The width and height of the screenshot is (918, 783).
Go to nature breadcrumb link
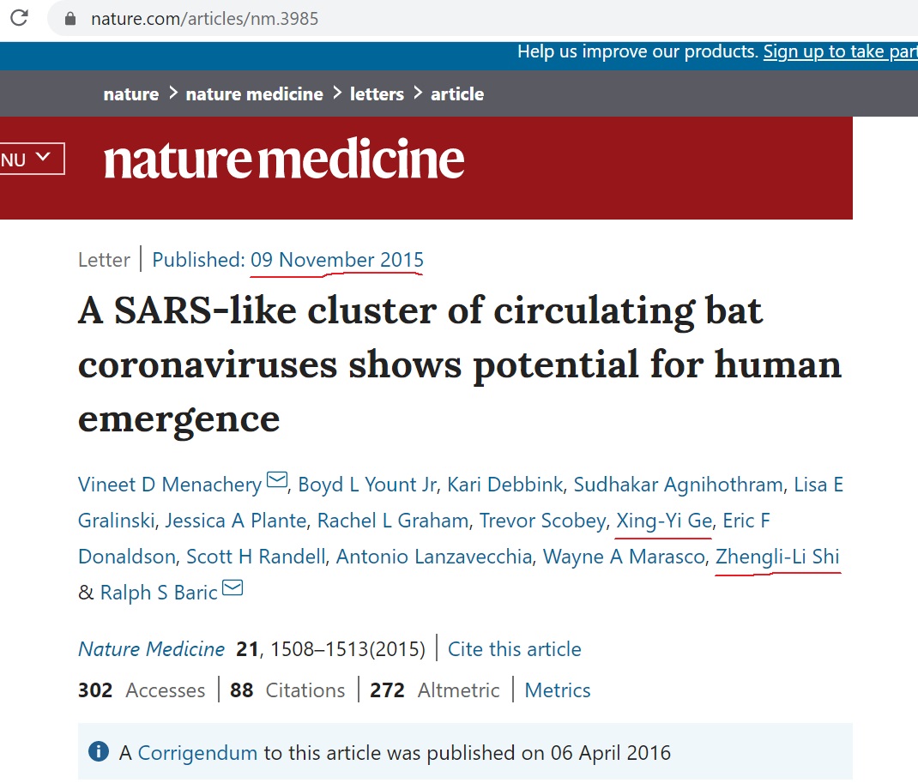pyautogui.click(x=130, y=94)
